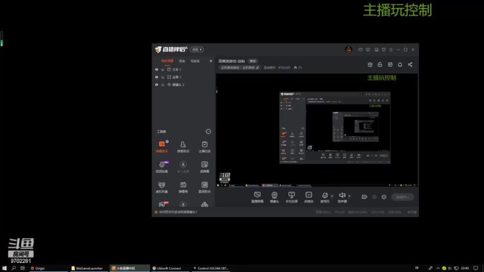Open the 歌词助手 lyrics assistant tool
484x272 pixels.
tap(204, 187)
